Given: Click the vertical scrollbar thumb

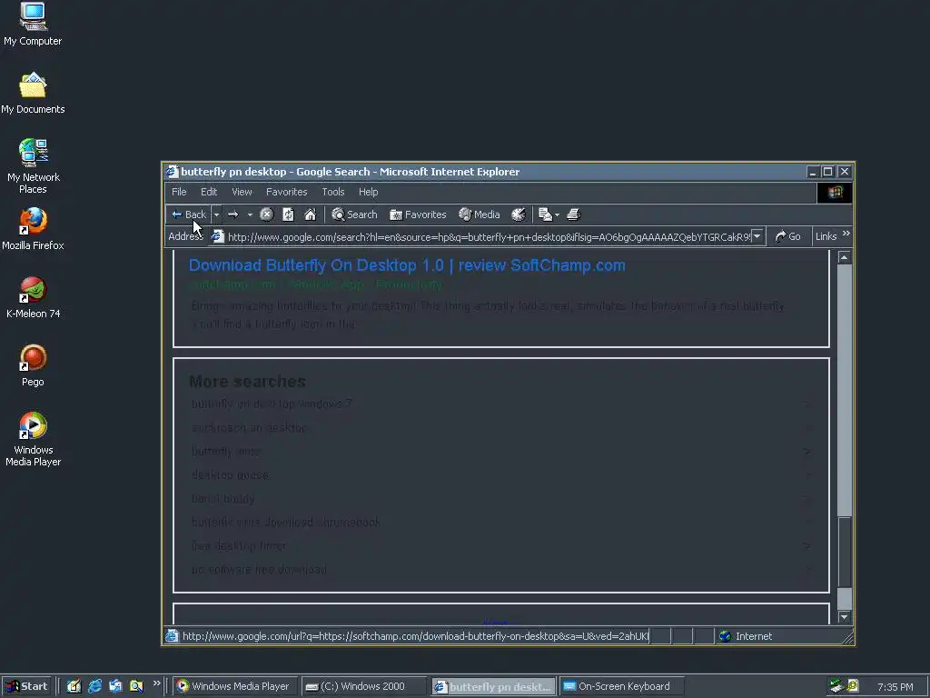Looking at the screenshot, I should [845, 553].
